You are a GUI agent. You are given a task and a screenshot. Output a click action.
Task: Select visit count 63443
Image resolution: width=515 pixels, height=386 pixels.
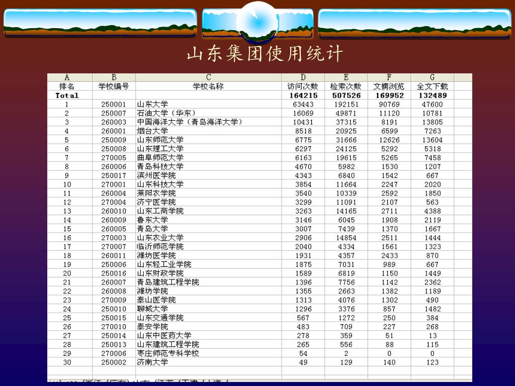(303, 105)
